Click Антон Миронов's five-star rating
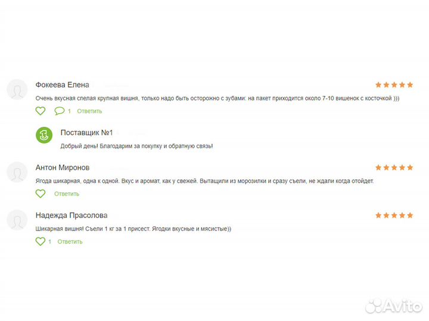The width and height of the screenshot is (429, 321). (x=394, y=168)
